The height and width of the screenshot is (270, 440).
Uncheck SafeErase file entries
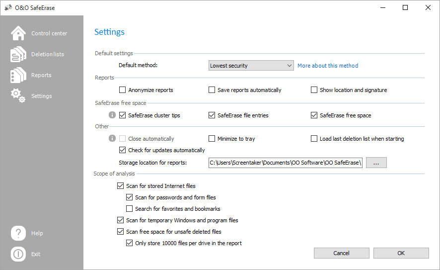(x=212, y=115)
